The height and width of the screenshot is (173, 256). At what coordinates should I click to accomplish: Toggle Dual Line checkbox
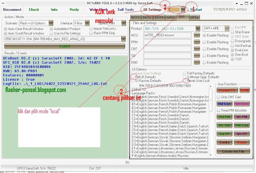click(x=232, y=50)
